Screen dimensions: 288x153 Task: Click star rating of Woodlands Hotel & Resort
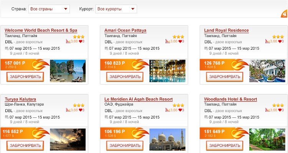[x=278, y=105]
